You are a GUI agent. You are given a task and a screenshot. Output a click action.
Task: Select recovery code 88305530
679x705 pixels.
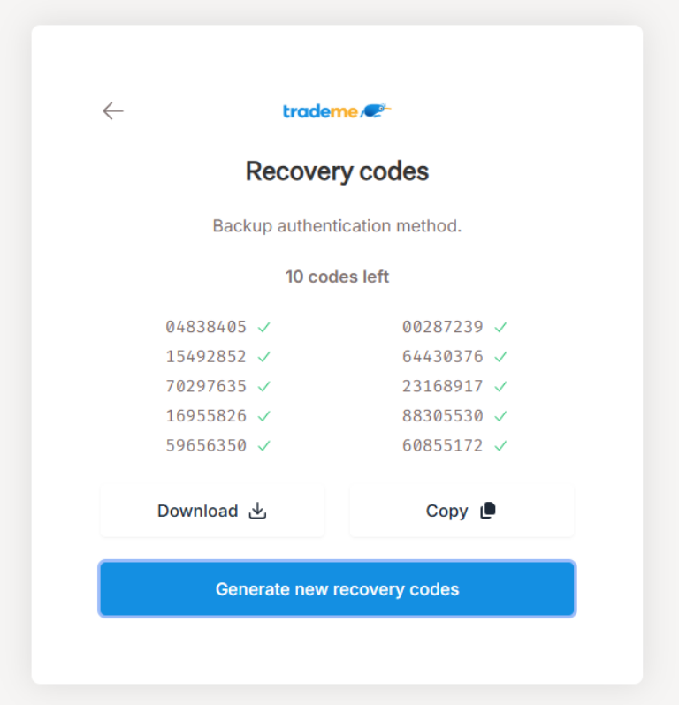pos(442,416)
